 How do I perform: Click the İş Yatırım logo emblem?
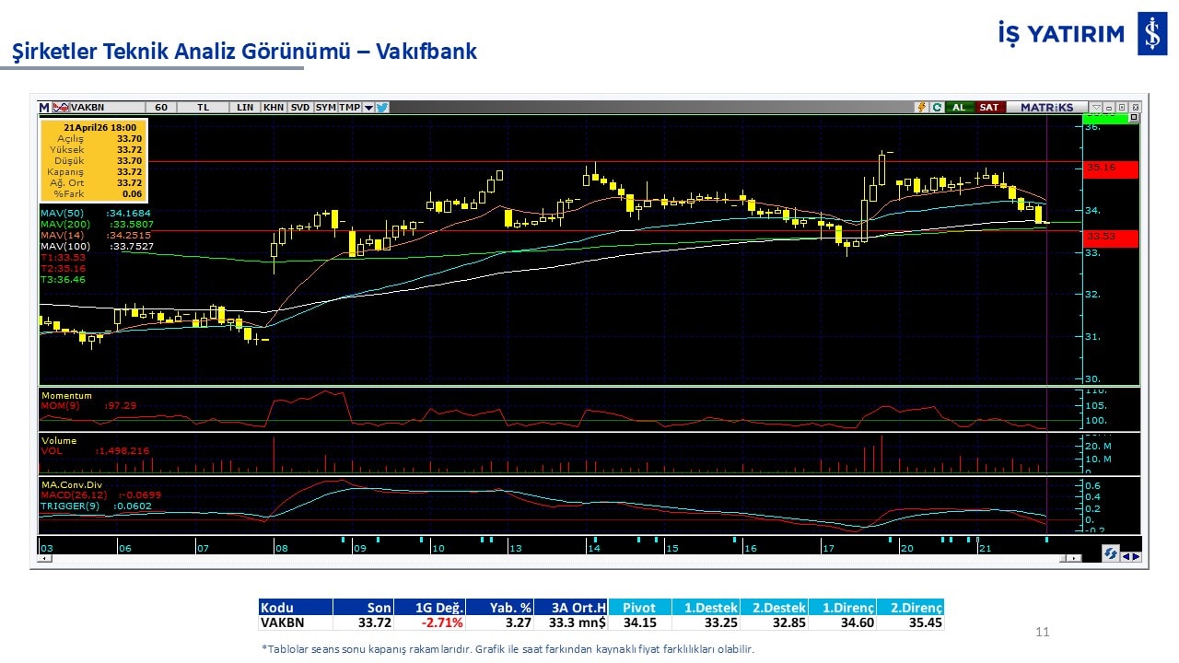(x=1151, y=35)
